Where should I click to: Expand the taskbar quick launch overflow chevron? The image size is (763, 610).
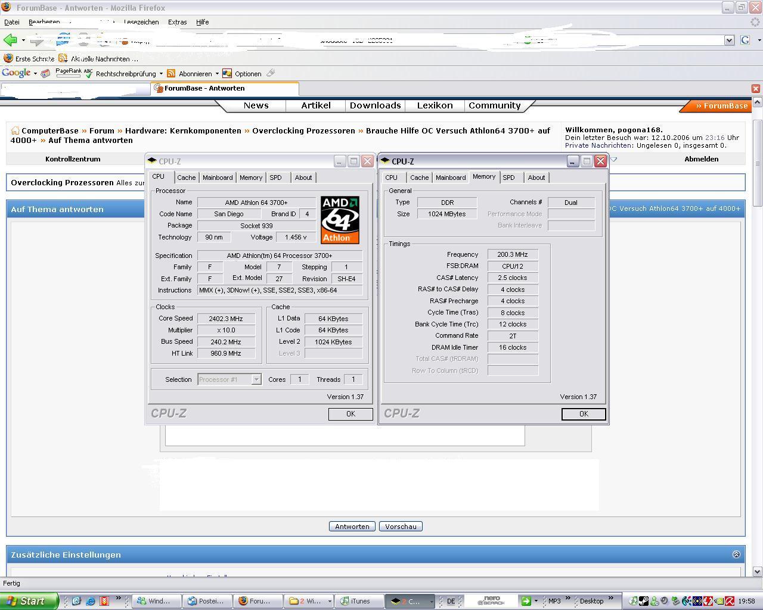click(x=118, y=598)
